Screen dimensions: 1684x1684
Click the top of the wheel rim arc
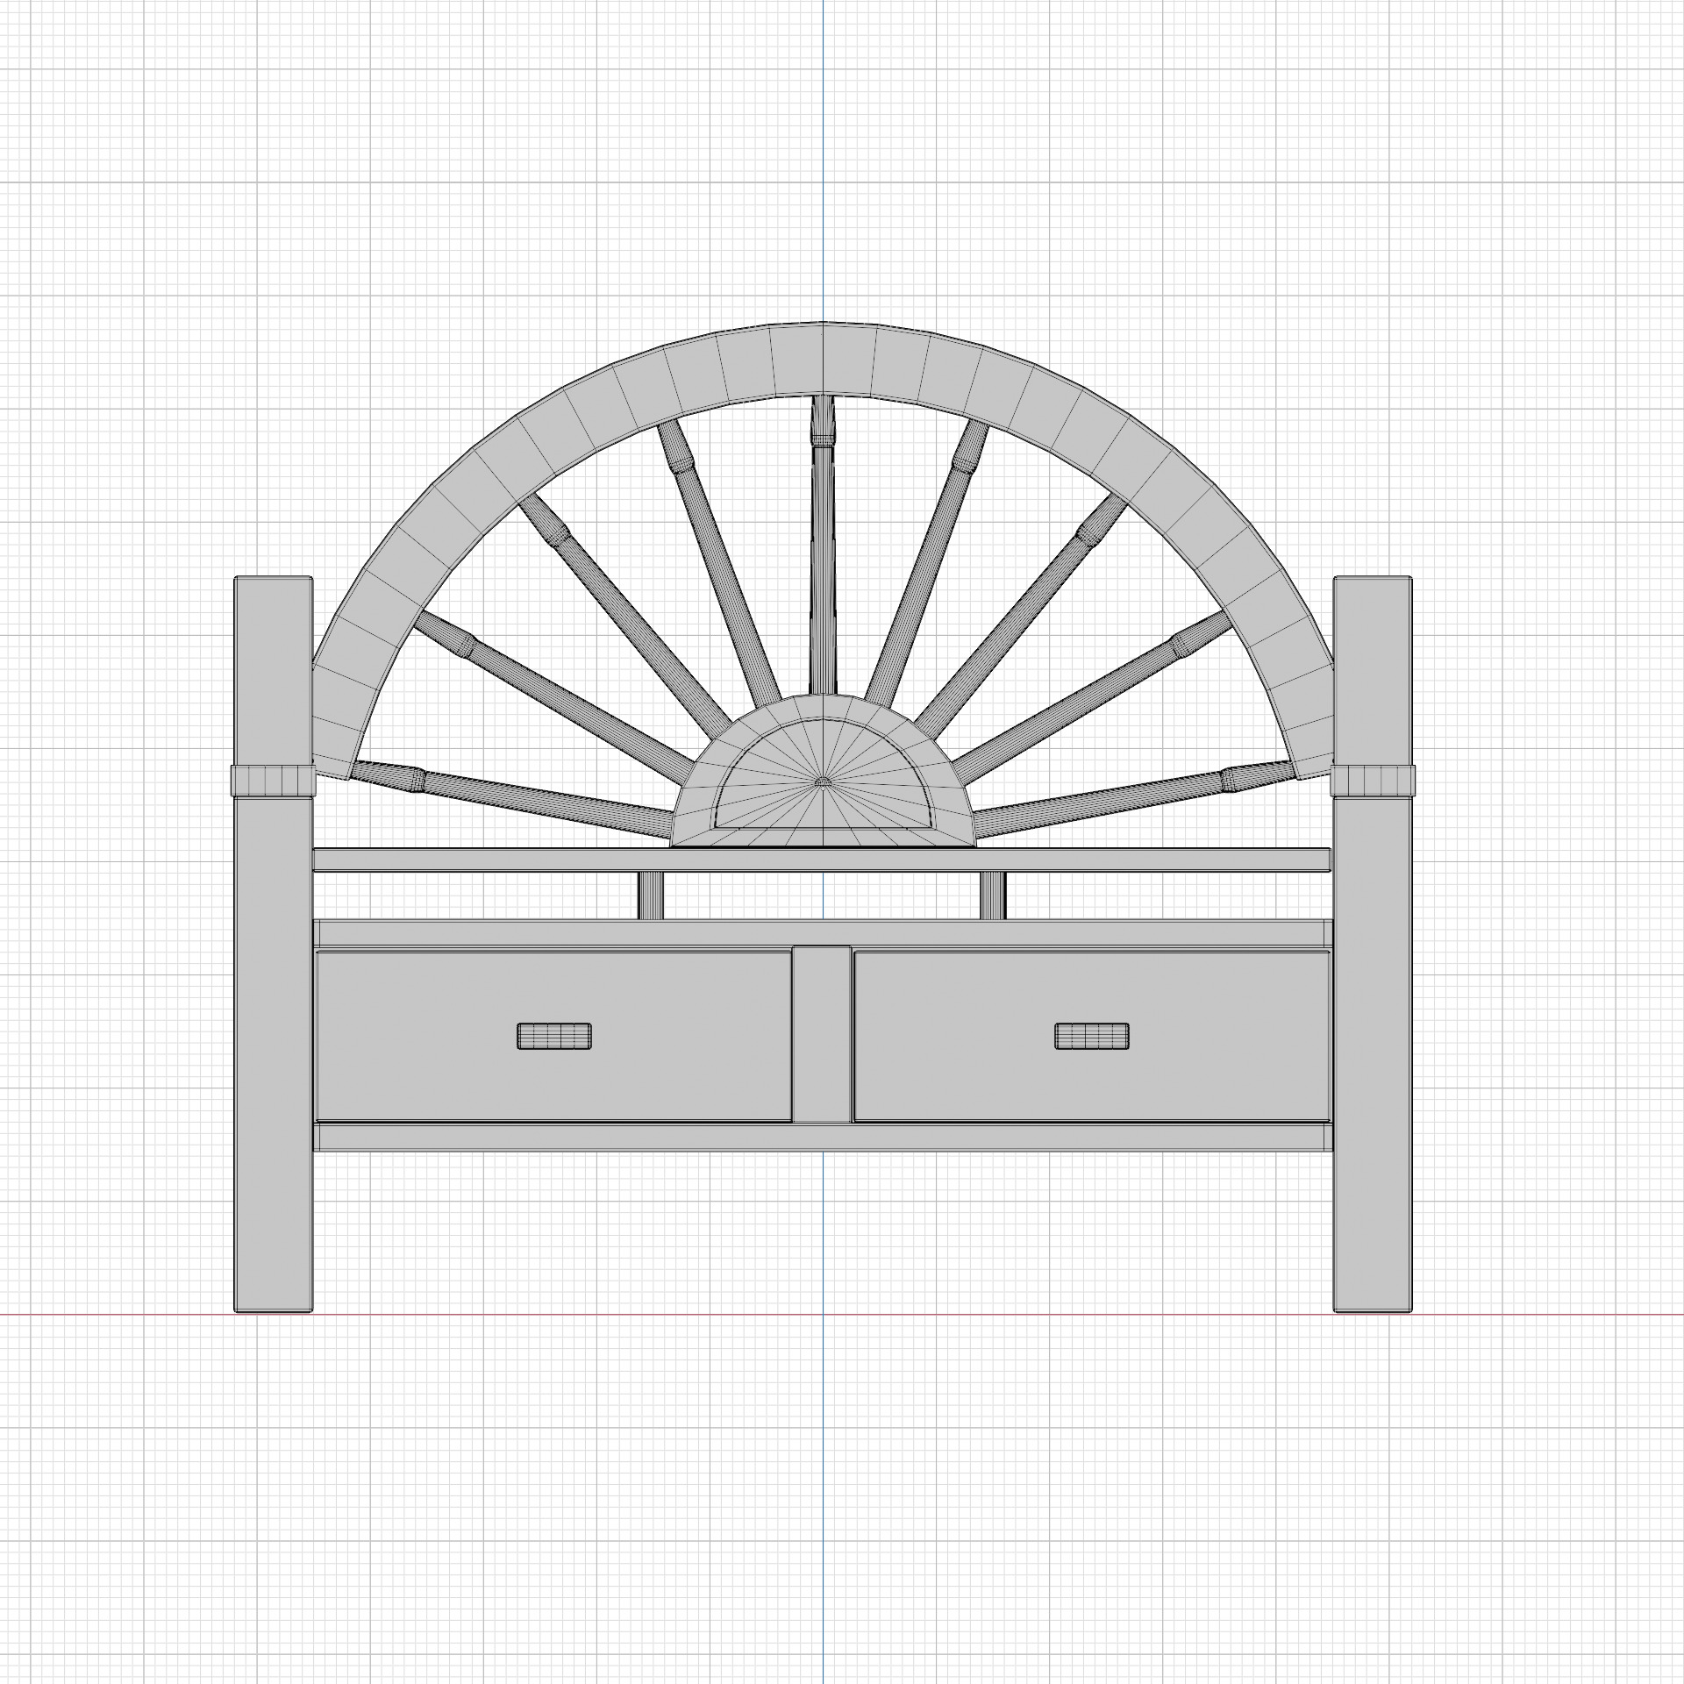click(x=823, y=358)
